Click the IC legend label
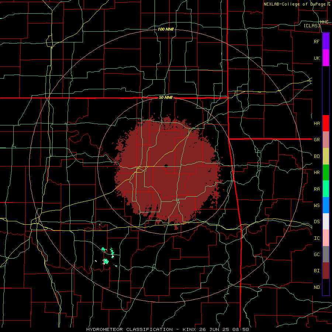 click(x=317, y=238)
